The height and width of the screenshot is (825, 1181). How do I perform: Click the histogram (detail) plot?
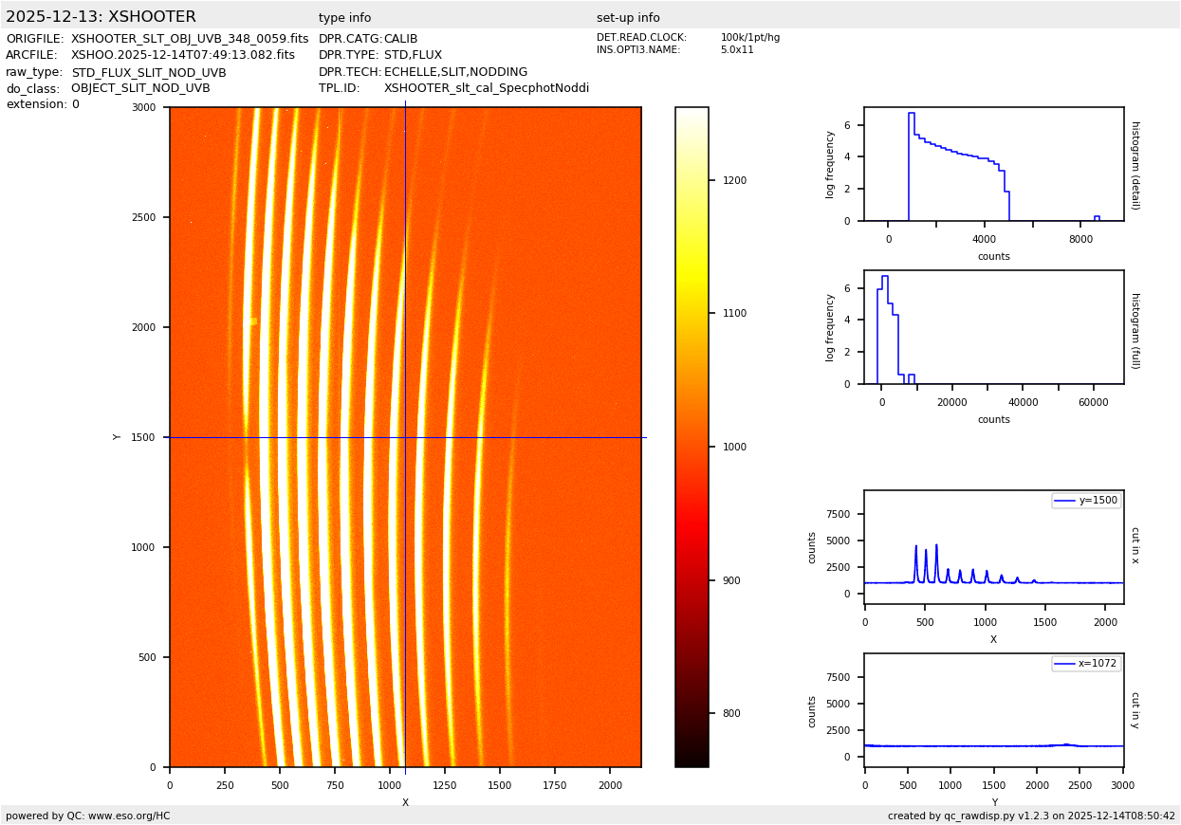coord(993,164)
